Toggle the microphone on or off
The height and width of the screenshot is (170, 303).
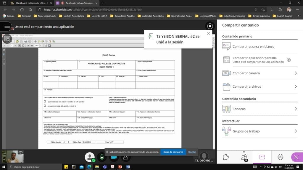(102, 157)
